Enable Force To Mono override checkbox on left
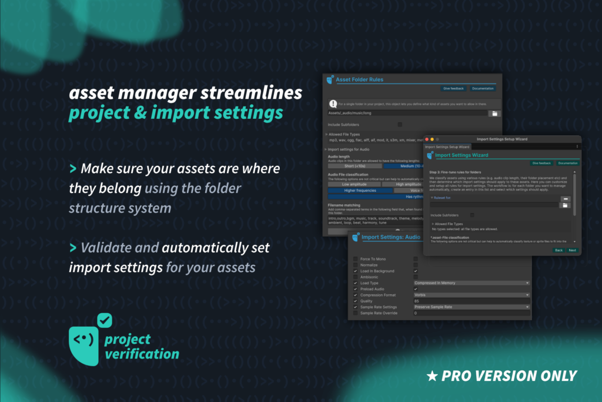 pyautogui.click(x=355, y=259)
